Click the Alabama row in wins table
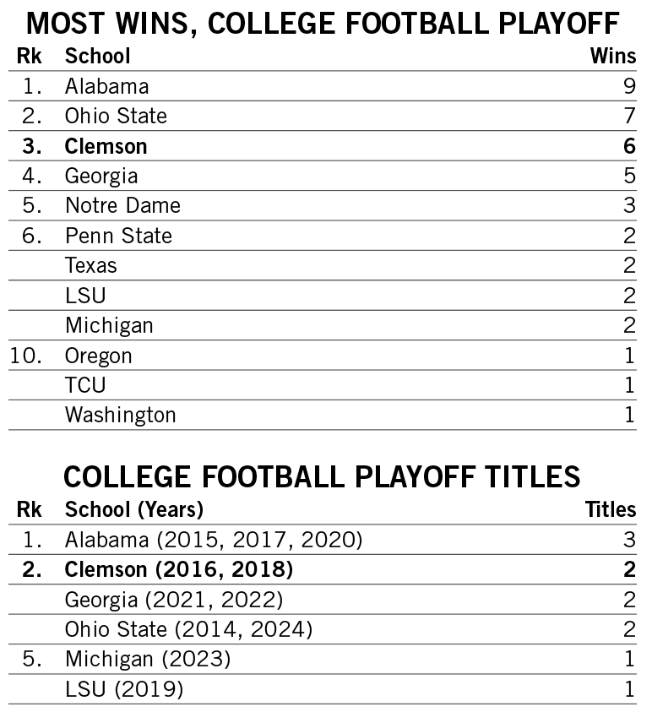Image resolution: width=652 pixels, height=723 pixels. (x=107, y=86)
